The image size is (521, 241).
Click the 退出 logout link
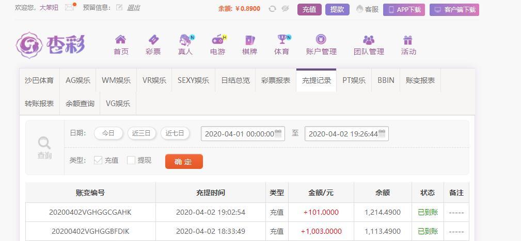coord(134,8)
